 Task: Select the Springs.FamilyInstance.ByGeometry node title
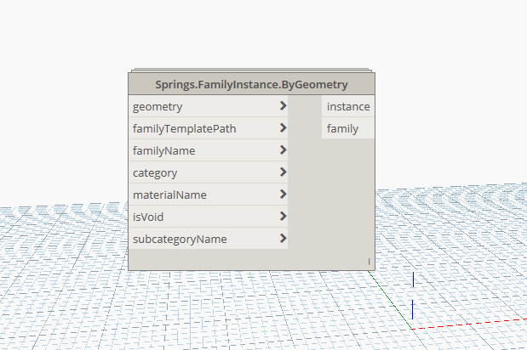(x=251, y=84)
